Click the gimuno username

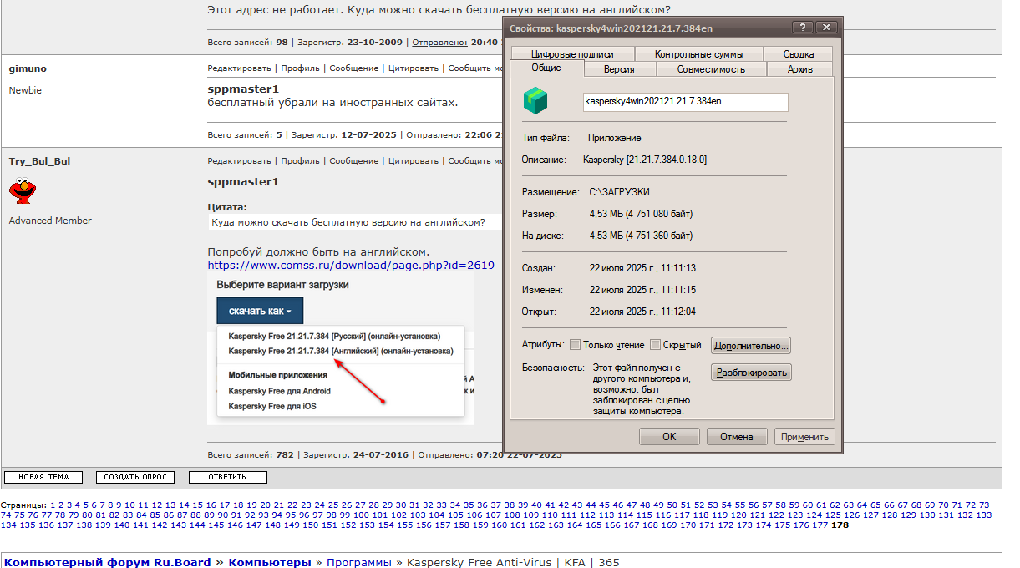point(28,68)
